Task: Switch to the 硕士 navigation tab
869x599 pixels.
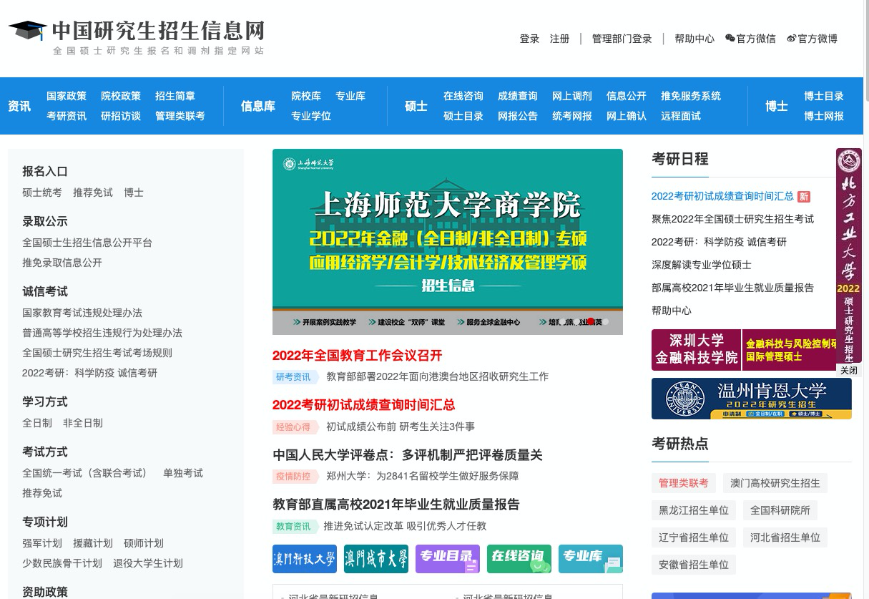Action: (416, 106)
